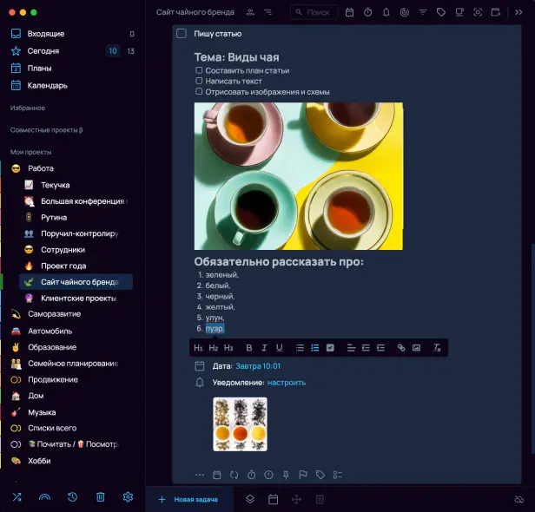Toggle bold formatting in the editor toolbar

coord(249,348)
